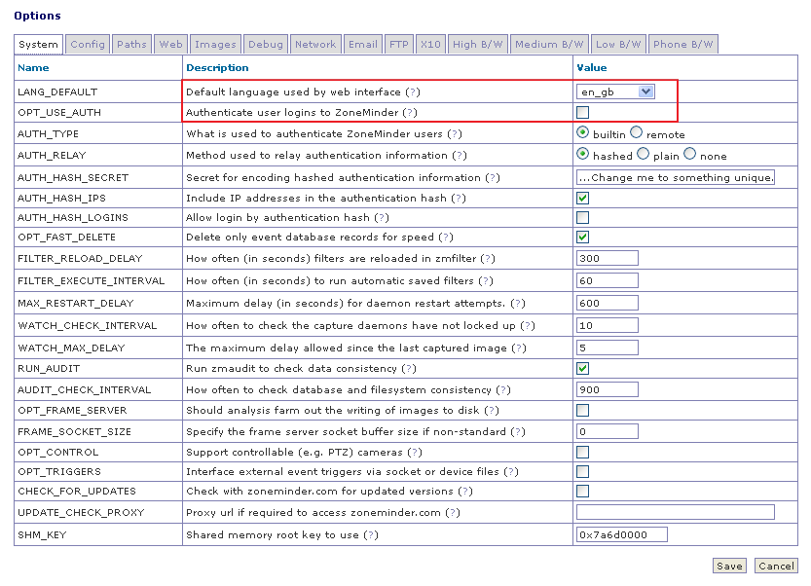Click the WATCH_MAX_DELAY value field

tap(608, 348)
